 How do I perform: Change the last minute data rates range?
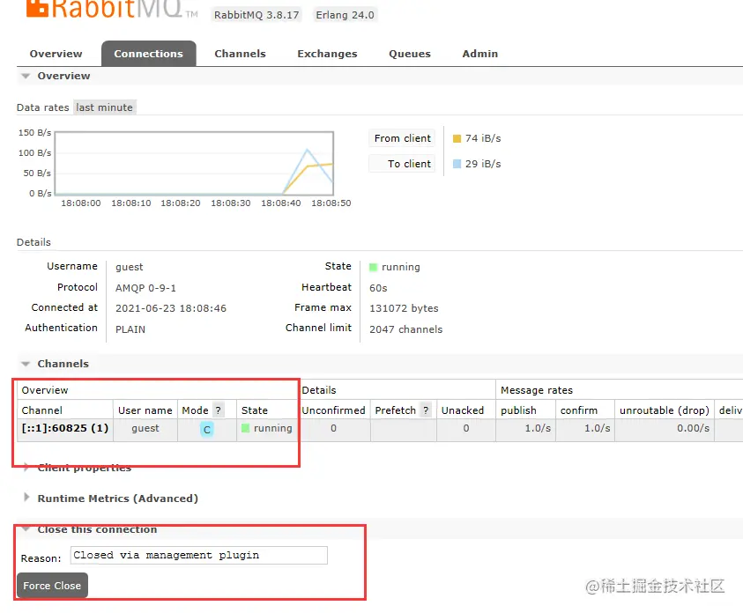click(104, 107)
